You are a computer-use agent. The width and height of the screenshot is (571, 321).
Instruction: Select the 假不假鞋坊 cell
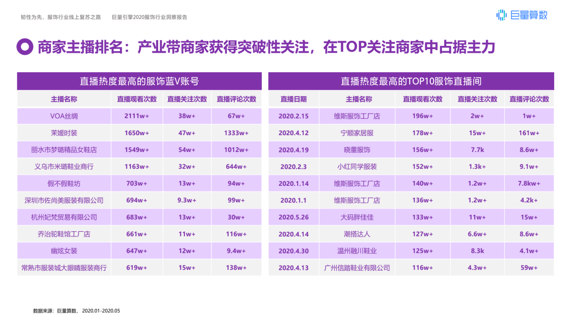tap(64, 183)
